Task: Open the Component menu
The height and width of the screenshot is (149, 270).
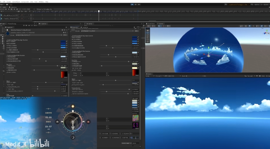Action: 25,2
